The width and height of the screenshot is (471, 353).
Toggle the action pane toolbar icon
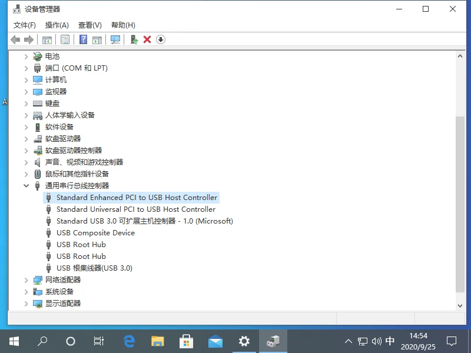[x=97, y=39]
